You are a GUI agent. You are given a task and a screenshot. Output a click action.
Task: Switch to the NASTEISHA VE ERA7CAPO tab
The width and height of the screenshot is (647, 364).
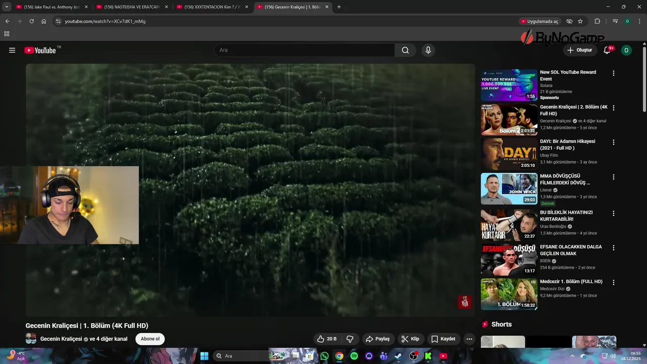[131, 7]
